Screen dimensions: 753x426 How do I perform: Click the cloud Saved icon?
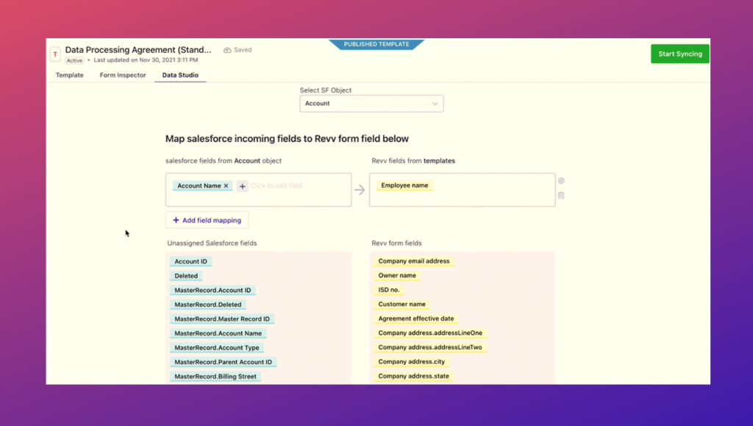click(x=227, y=50)
